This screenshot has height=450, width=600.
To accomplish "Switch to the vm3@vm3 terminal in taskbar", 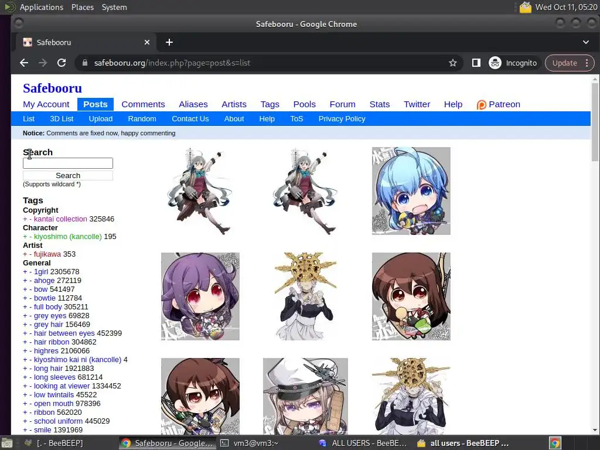I will pyautogui.click(x=250, y=444).
